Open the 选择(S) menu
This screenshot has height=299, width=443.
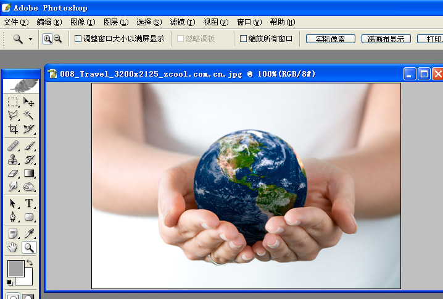[149, 22]
